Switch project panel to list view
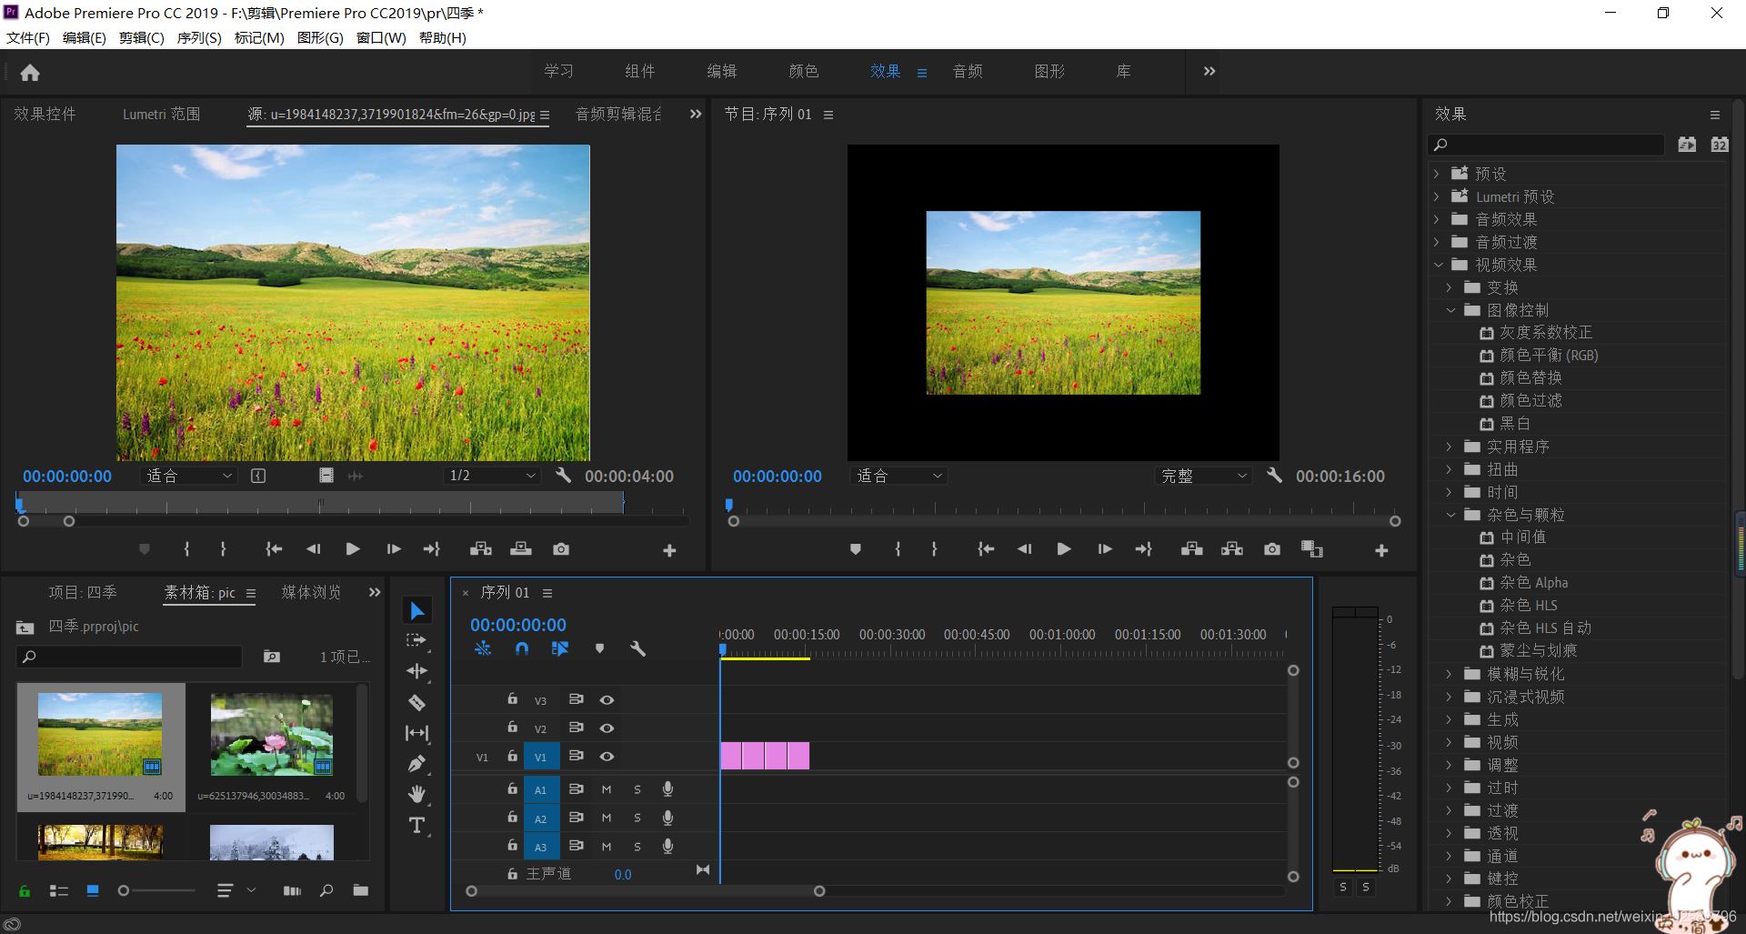Screen dimensions: 1746x934 point(59,890)
